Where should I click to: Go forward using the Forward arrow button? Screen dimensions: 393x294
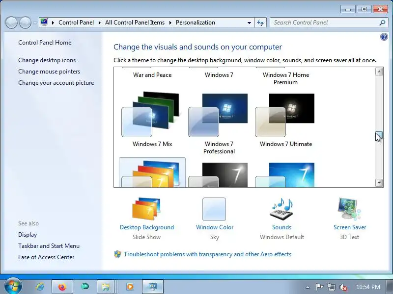(26, 23)
